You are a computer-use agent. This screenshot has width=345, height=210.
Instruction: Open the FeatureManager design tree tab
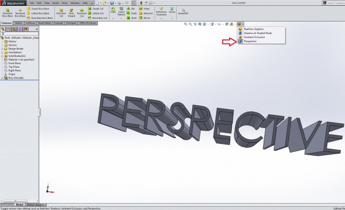(3, 29)
